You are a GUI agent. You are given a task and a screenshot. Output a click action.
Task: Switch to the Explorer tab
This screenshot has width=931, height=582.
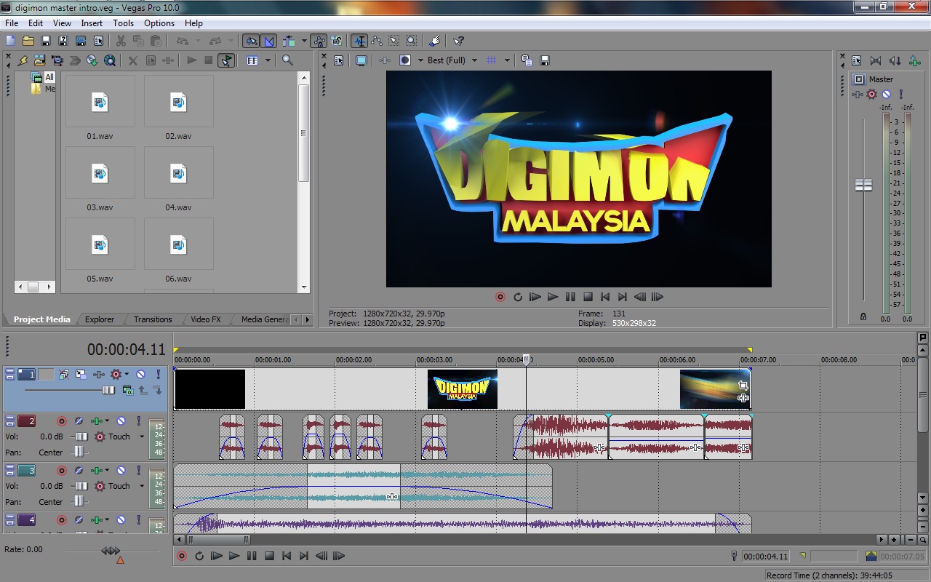(x=100, y=319)
